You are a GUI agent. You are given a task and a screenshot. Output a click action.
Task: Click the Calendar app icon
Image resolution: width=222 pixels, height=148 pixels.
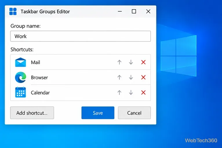point(21,92)
